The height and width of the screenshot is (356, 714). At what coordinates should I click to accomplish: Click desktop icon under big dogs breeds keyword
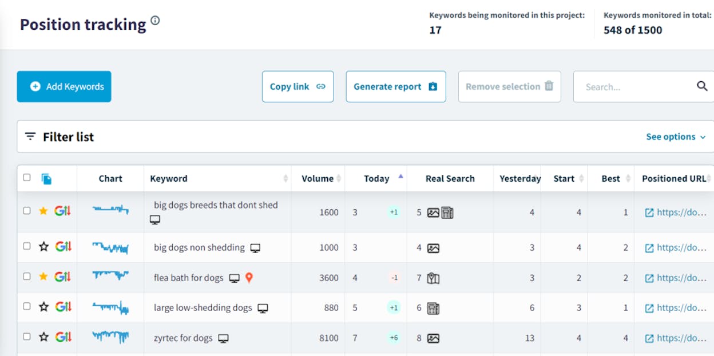(x=155, y=220)
